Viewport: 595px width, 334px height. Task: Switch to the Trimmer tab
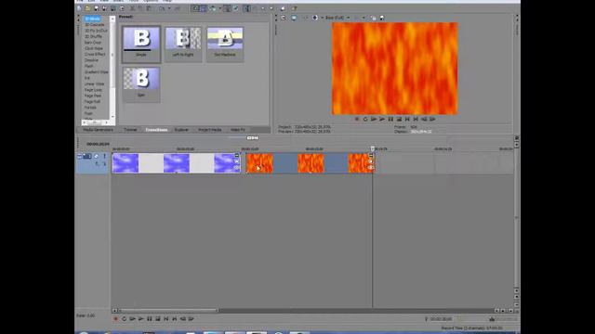coord(130,130)
